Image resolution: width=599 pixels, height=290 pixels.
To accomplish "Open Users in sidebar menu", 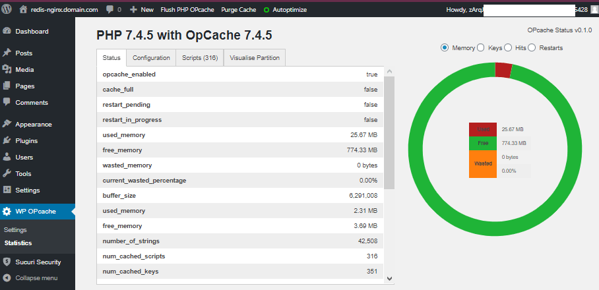I will [x=24, y=157].
